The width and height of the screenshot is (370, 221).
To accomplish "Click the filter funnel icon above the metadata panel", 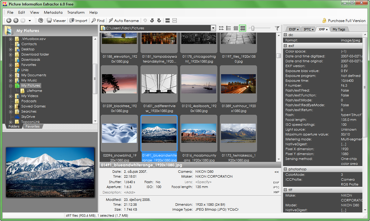I will pos(277,28).
